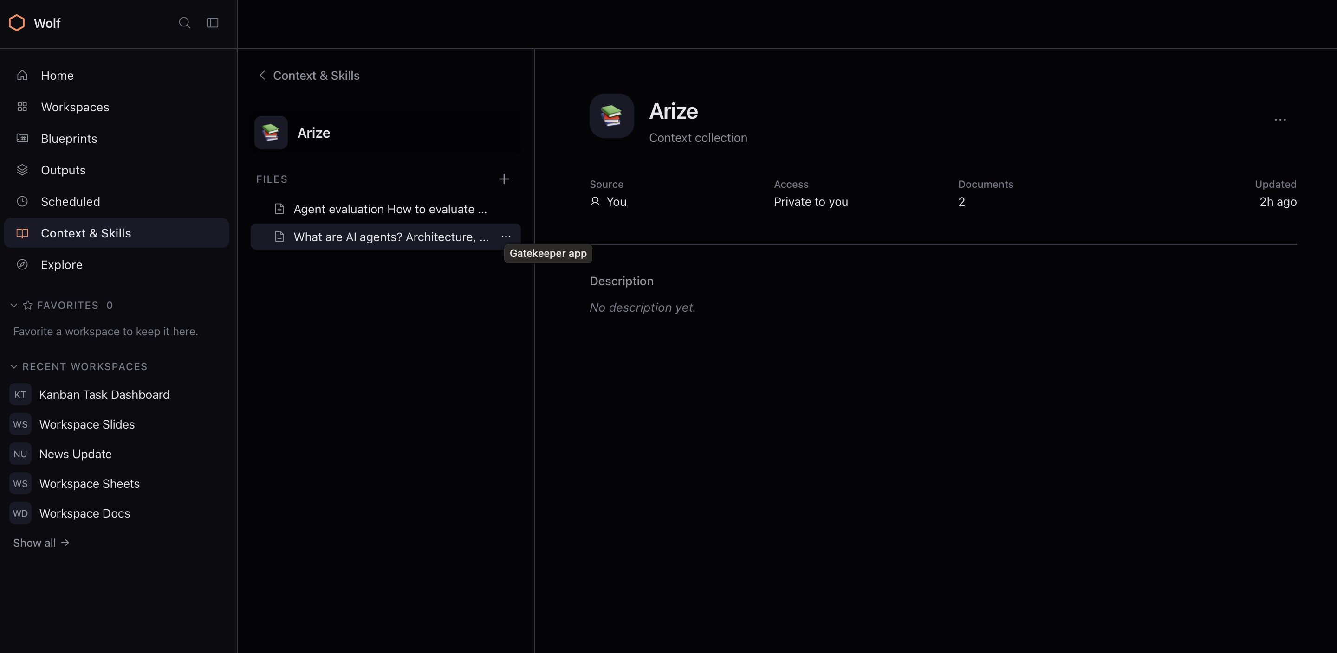Click the Arize collection title
Screen dimensions: 1337x653
pos(673,111)
